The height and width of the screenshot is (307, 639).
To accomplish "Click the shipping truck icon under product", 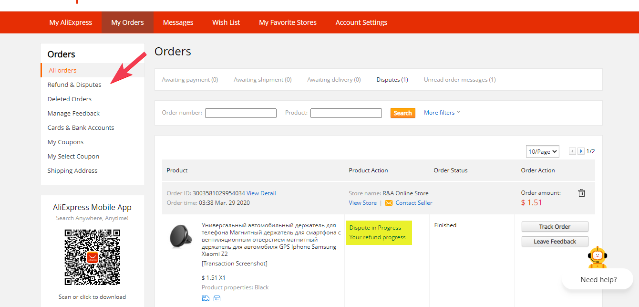I will tap(206, 299).
